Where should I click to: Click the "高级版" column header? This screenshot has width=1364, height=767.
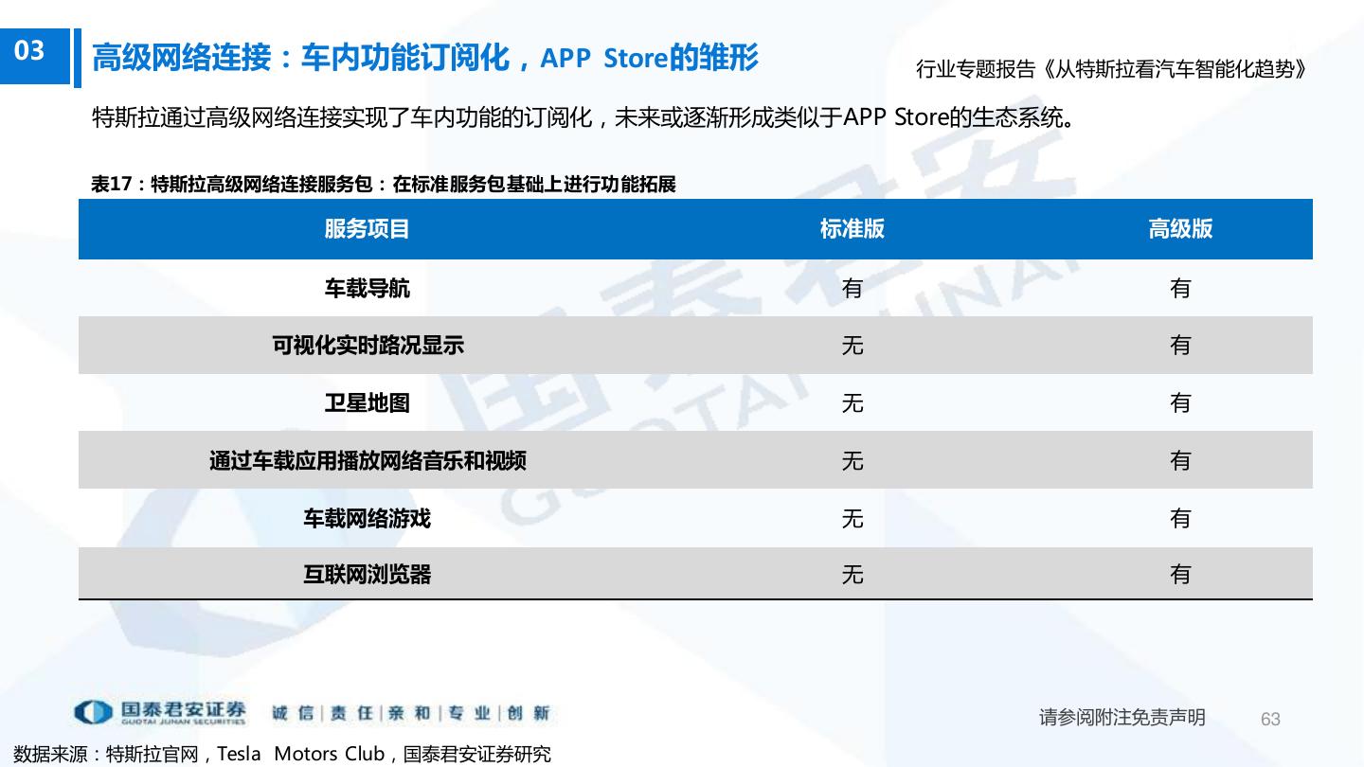(1180, 229)
